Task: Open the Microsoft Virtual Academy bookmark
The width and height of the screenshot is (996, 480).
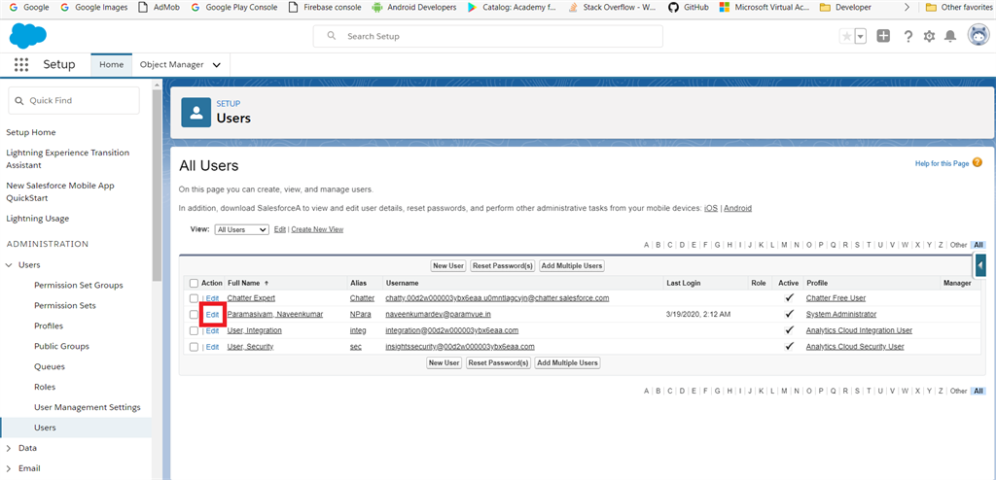Action: pyautogui.click(x=765, y=8)
